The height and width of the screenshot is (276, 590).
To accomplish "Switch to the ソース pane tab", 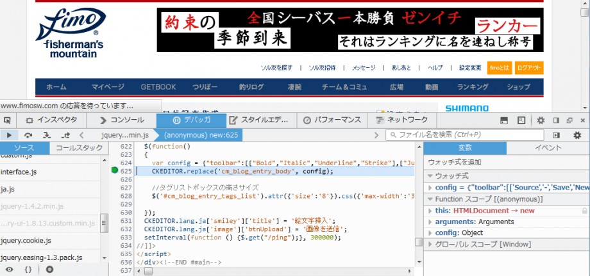I will pyautogui.click(x=24, y=148).
